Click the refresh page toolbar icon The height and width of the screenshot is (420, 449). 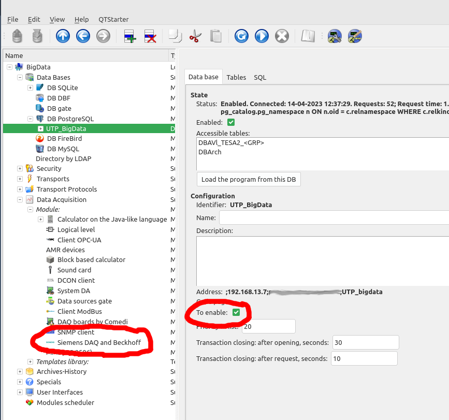(x=241, y=36)
